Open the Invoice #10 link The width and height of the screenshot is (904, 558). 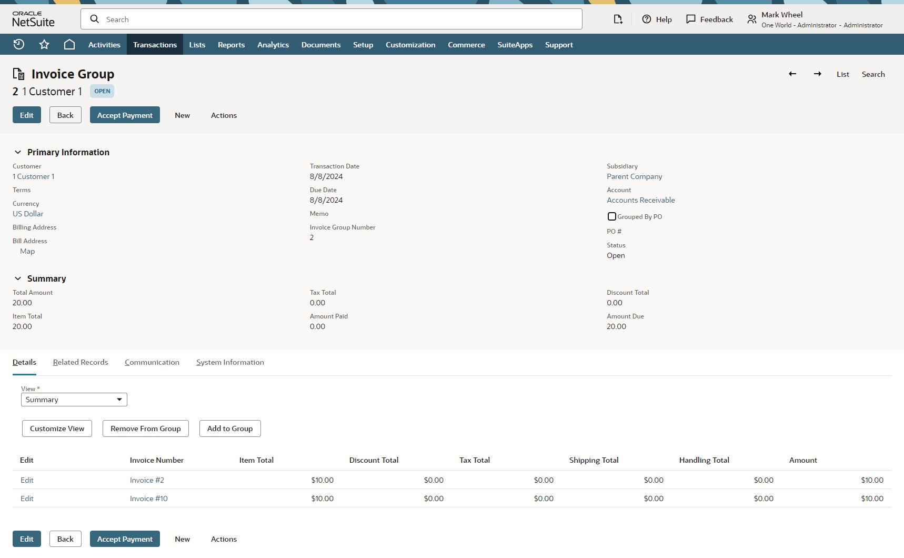coord(148,499)
